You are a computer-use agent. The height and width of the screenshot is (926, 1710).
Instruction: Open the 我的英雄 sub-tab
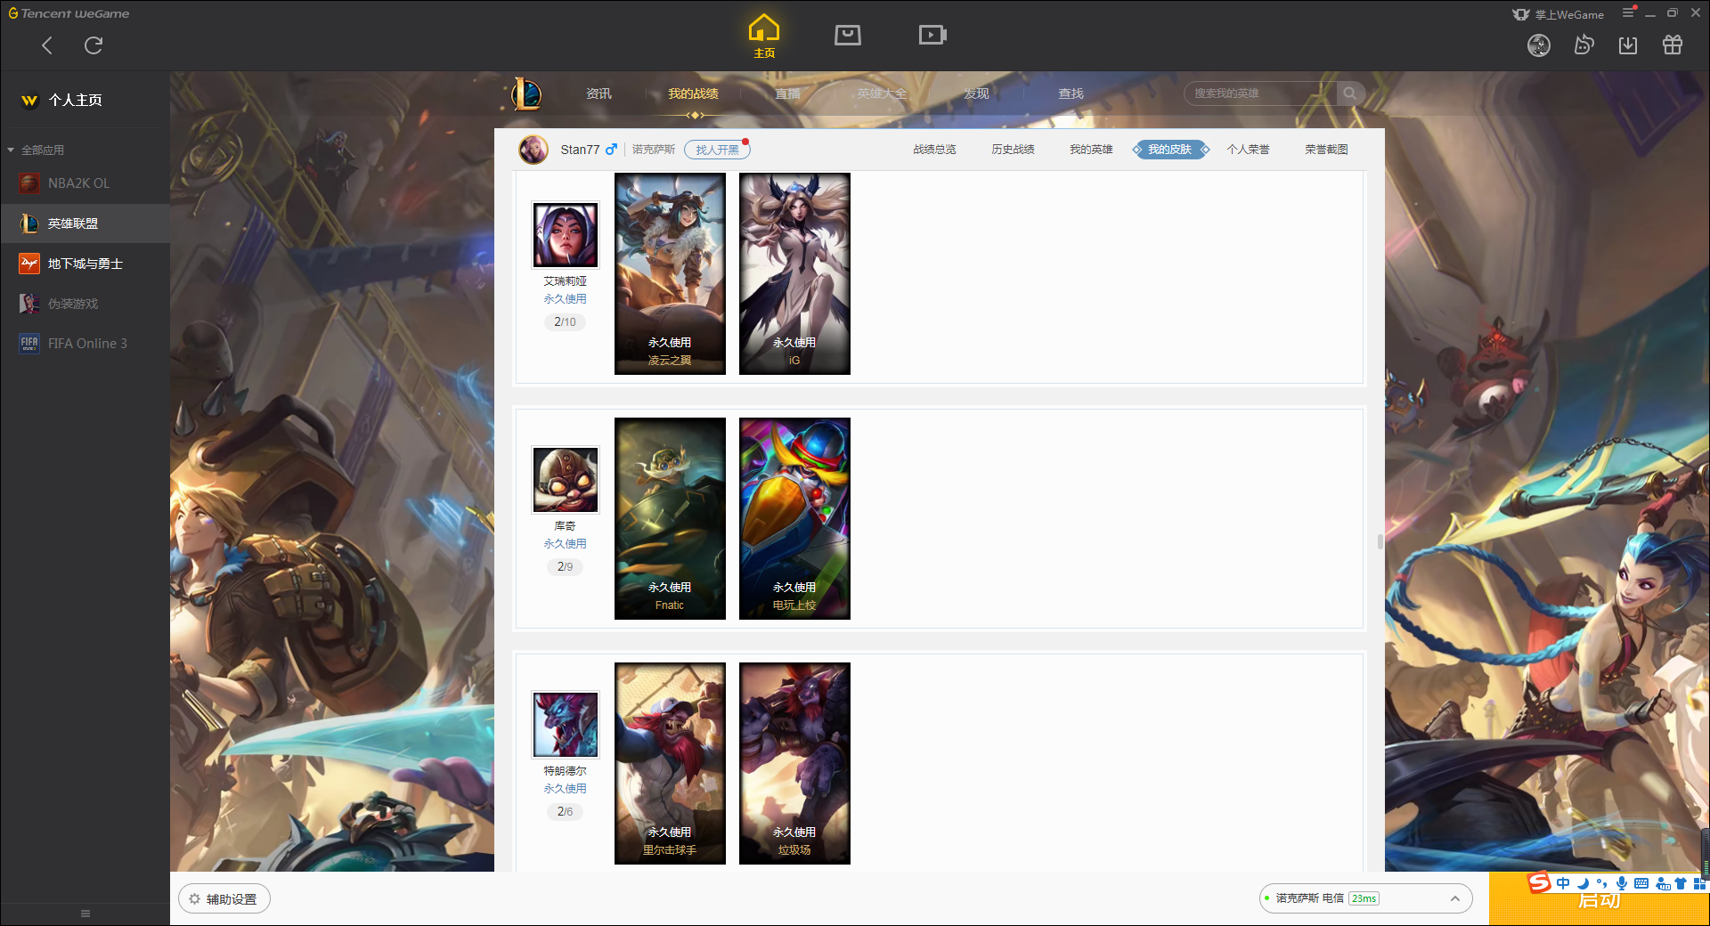click(1091, 150)
